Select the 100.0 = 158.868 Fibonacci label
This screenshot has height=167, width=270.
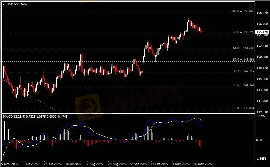(243, 11)
